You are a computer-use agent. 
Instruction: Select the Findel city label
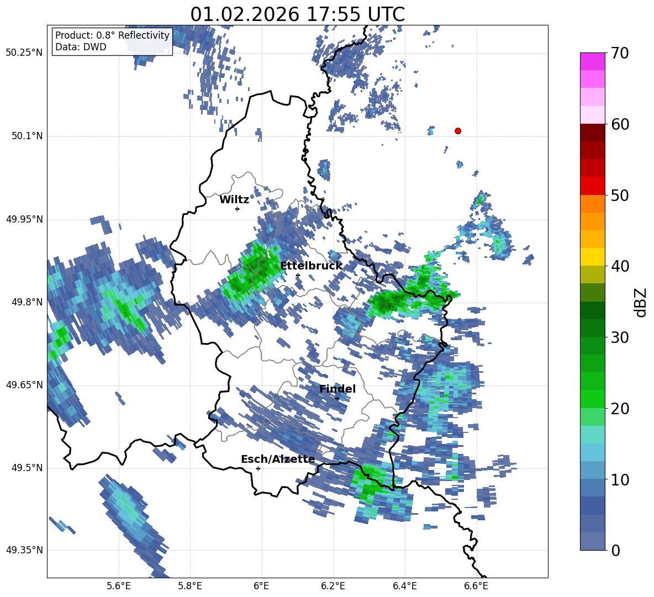[x=337, y=389]
